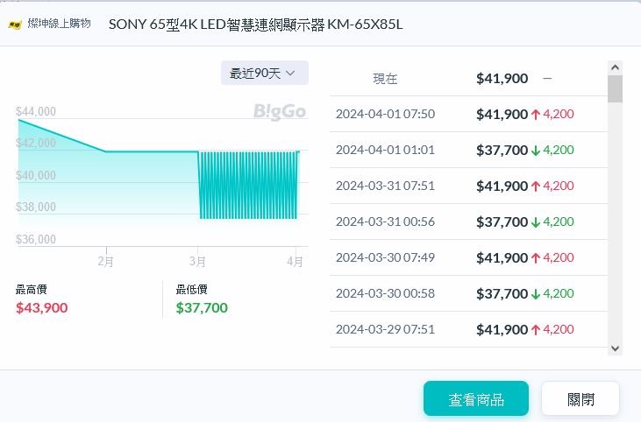Screen dimensions: 641x422
Task: Click product title SONY 65型4K LED KM-65X85L
Action: tap(255, 25)
